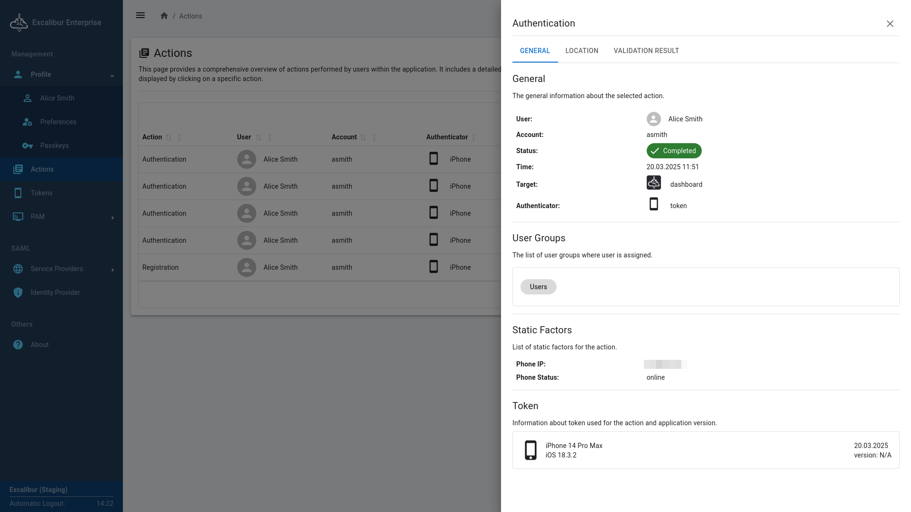The width and height of the screenshot is (911, 512).
Task: Click the Passkeys key icon
Action: click(x=28, y=146)
